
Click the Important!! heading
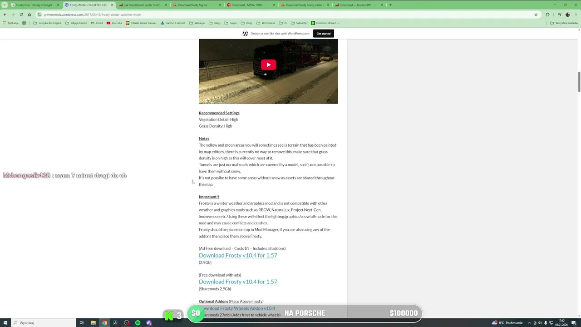209,197
